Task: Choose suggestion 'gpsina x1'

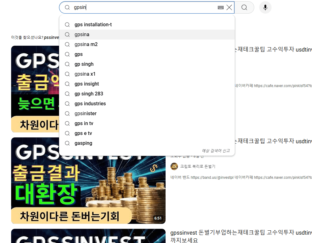Action: (147, 74)
